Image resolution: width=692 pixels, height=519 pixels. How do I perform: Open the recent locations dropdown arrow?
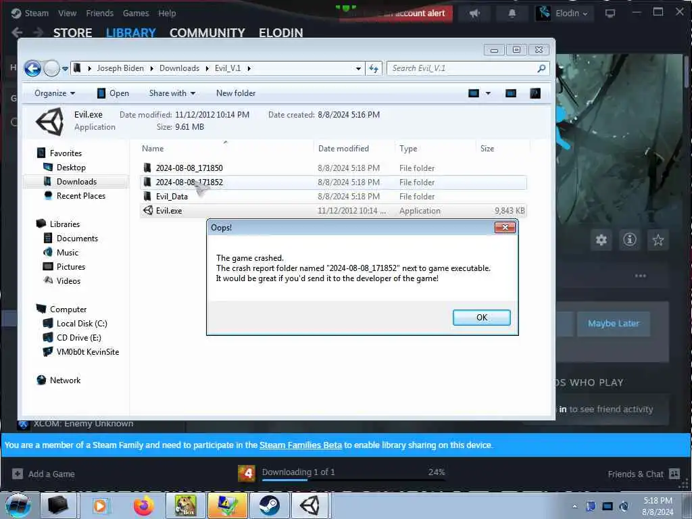65,69
